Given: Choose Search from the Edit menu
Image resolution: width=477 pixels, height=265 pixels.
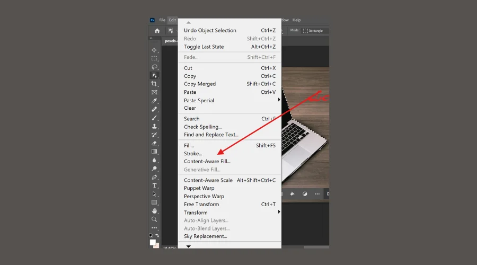Looking at the screenshot, I should [x=229, y=119].
